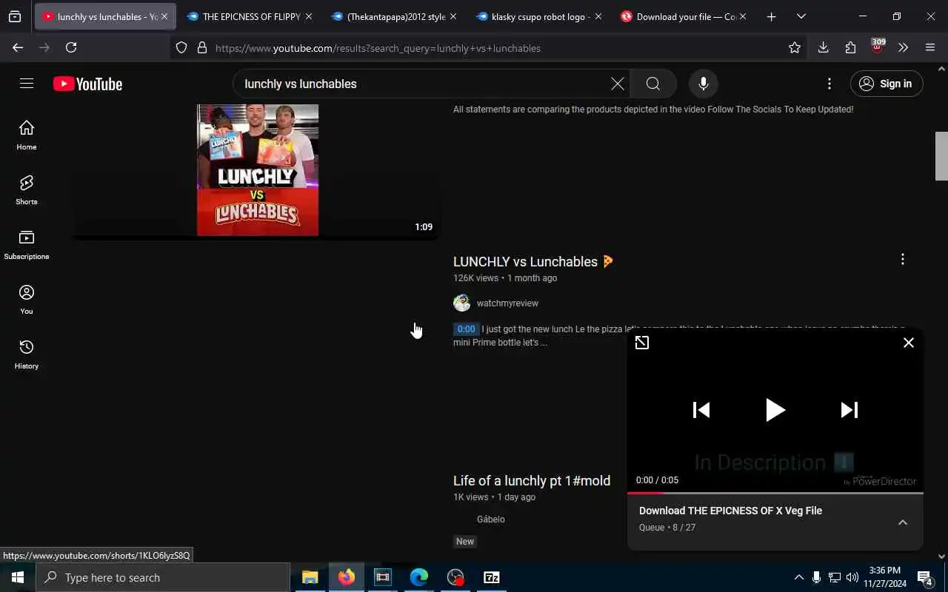Open notification center in taskbar

(x=925, y=577)
